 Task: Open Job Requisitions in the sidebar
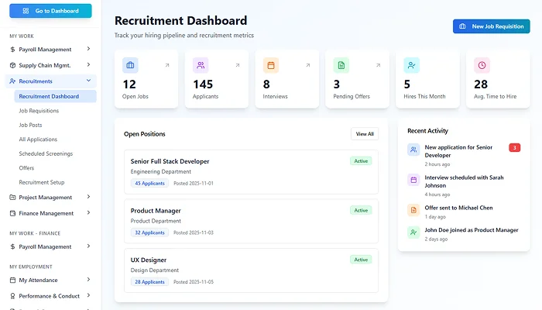(x=39, y=111)
